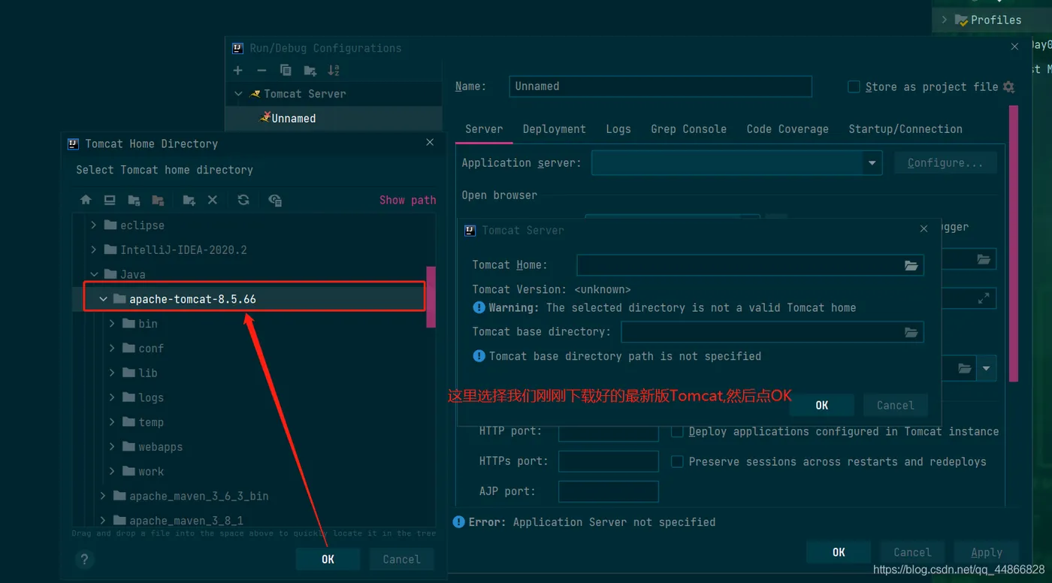Click Cancel in Tomcat Home Directory dialog
The width and height of the screenshot is (1052, 583).
coord(401,559)
